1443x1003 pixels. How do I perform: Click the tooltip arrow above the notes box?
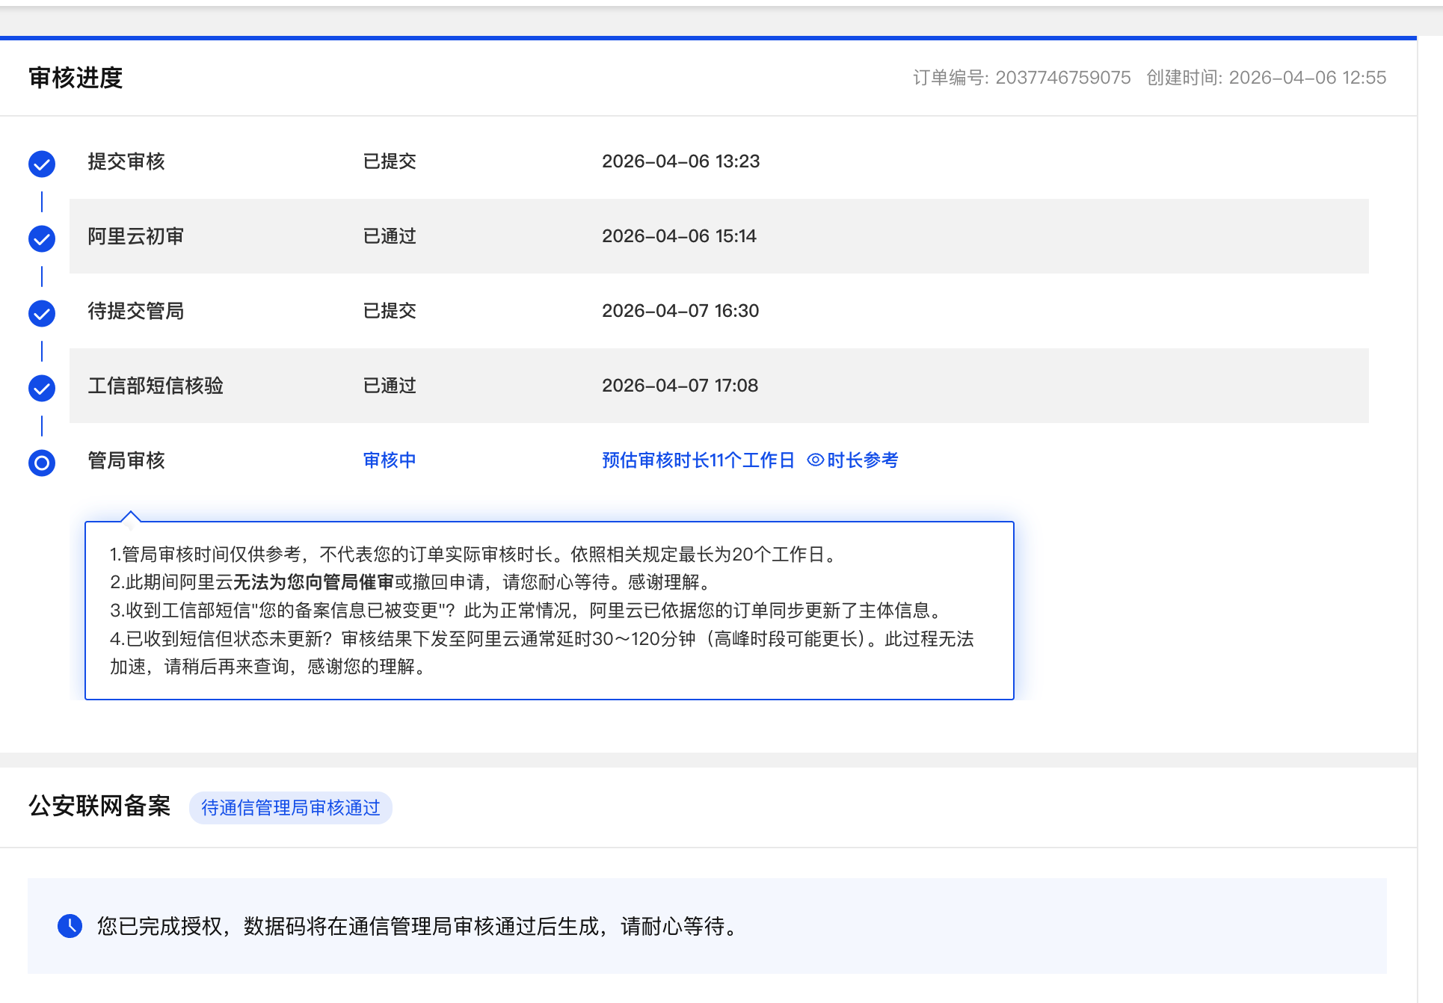[131, 516]
